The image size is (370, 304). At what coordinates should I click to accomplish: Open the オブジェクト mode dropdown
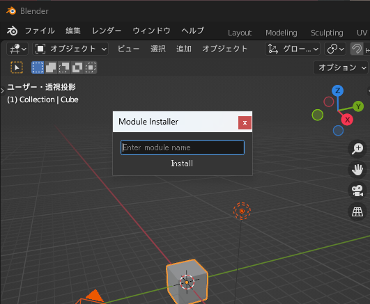(70, 49)
